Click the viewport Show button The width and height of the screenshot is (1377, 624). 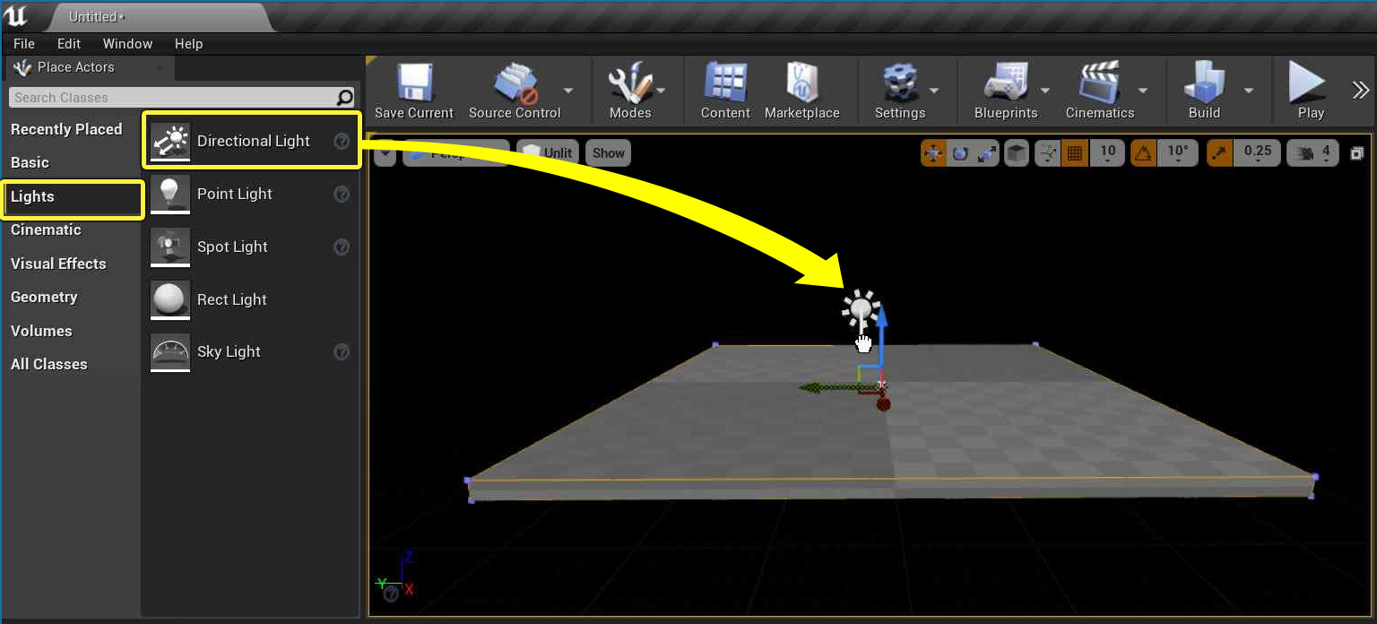[x=608, y=153]
